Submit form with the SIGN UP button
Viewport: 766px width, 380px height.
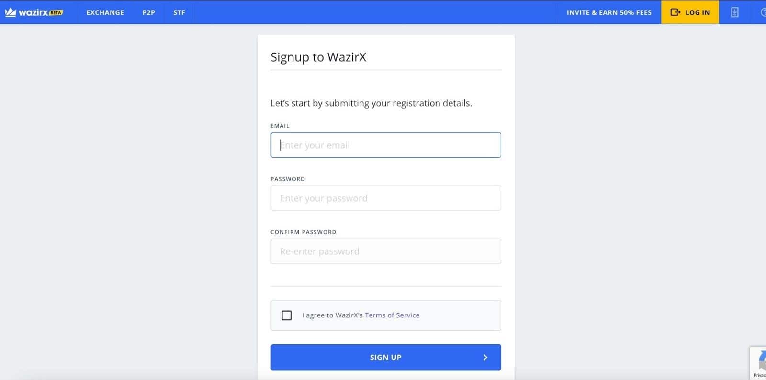click(x=386, y=358)
